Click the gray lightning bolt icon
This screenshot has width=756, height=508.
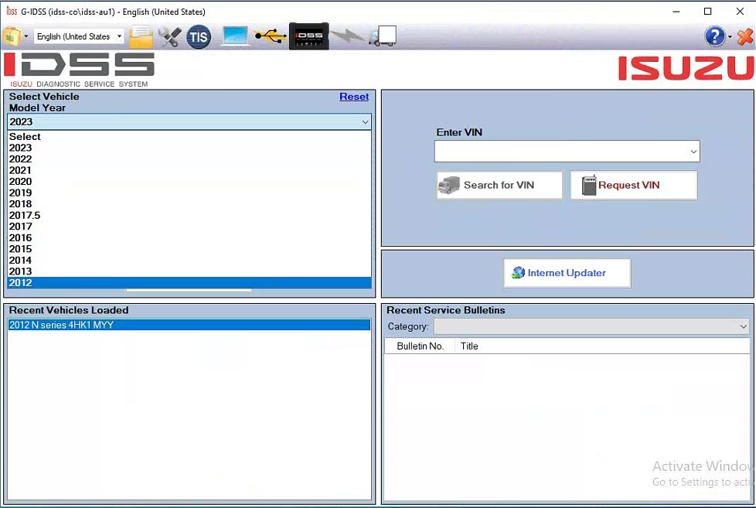click(x=347, y=36)
